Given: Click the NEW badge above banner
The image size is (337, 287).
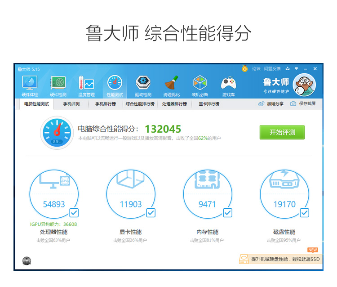Looking at the screenshot, I should [x=313, y=250].
